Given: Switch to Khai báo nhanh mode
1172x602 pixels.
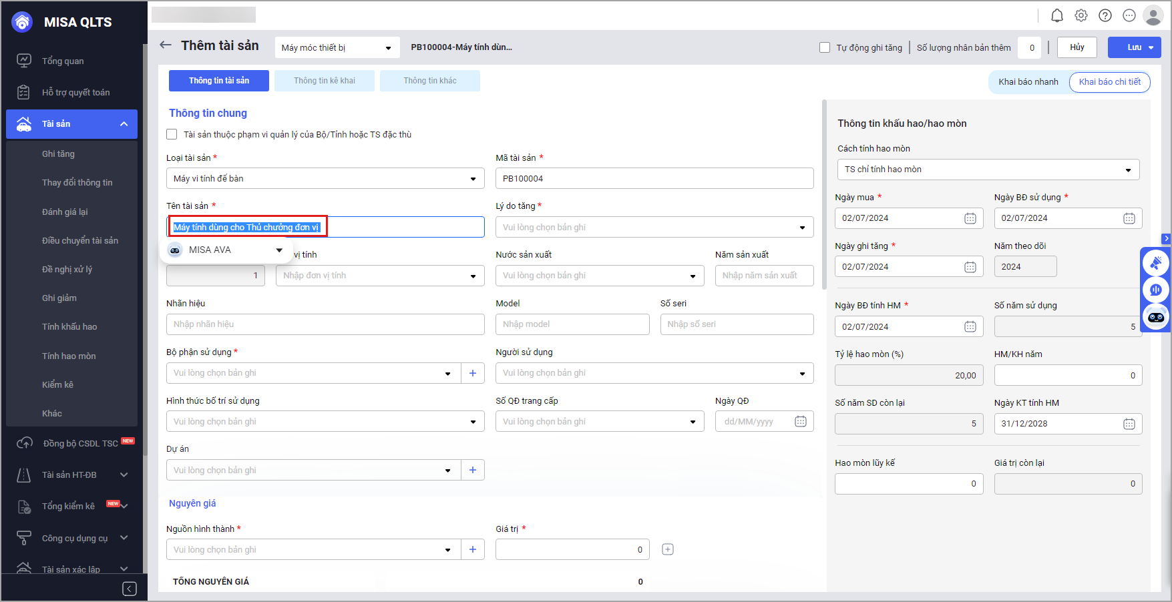Looking at the screenshot, I should [x=1028, y=82].
